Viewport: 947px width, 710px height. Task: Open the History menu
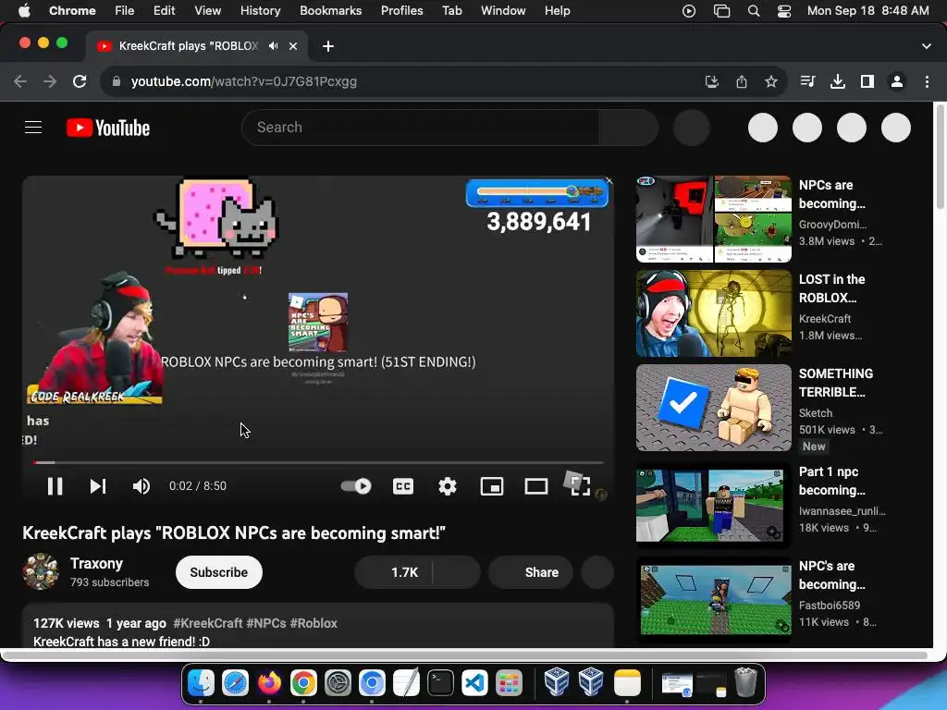260,11
